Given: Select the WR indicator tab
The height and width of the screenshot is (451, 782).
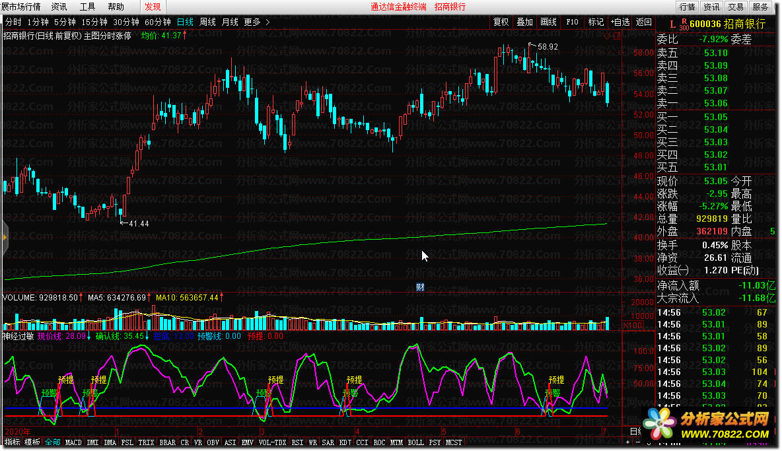Looking at the screenshot, I should [312, 442].
